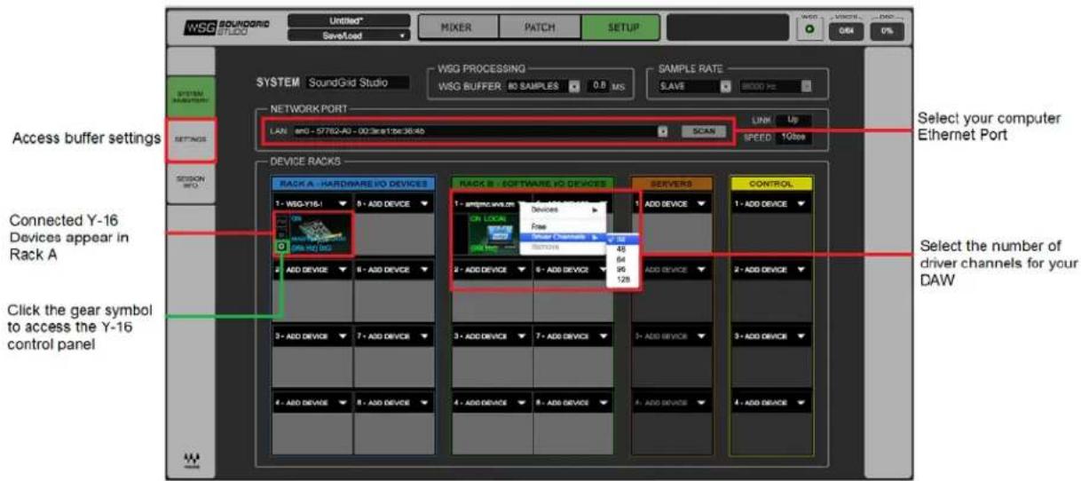Image resolution: width=1081 pixels, height=481 pixels.
Task: Open Control slot 2 Add Device dropdown
Action: click(769, 269)
